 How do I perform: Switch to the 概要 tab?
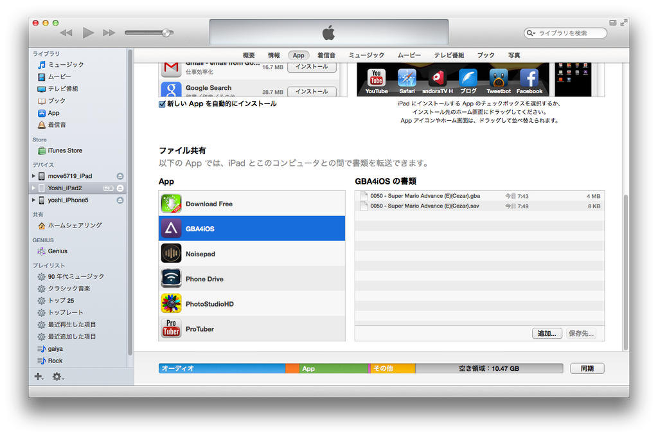[x=249, y=55]
